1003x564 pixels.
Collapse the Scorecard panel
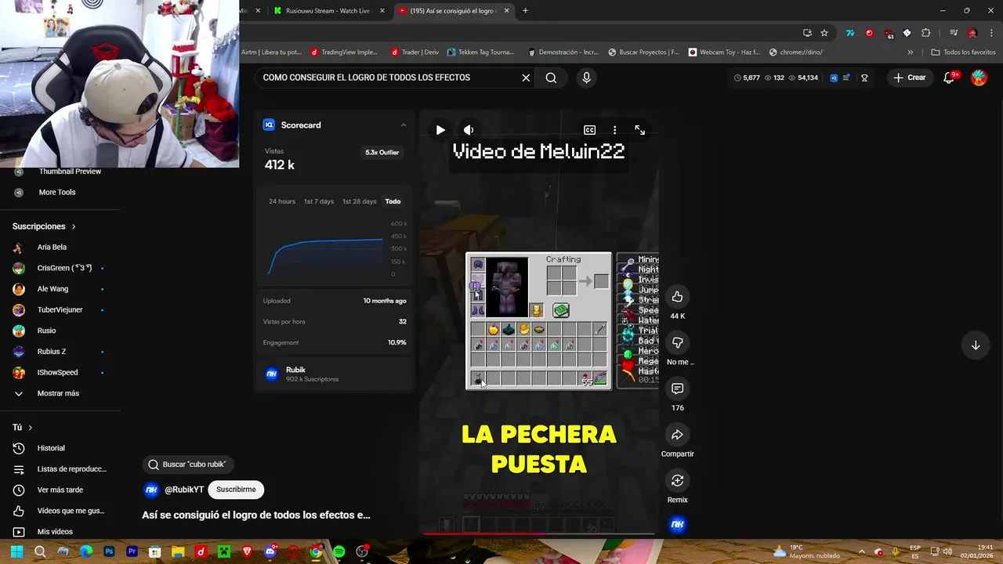click(404, 125)
